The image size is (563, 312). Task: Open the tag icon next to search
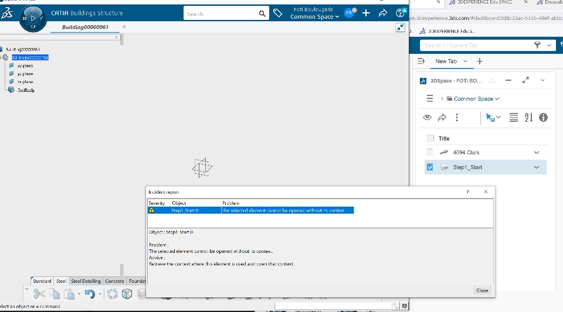277,13
